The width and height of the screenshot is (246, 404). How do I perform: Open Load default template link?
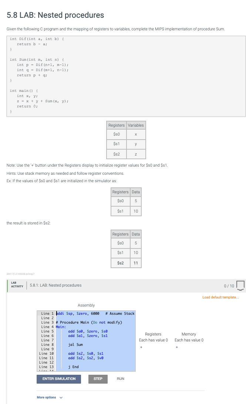point(220,297)
